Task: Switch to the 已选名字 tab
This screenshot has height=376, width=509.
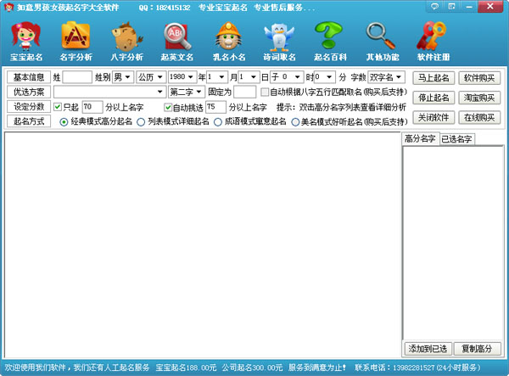Action: point(456,138)
